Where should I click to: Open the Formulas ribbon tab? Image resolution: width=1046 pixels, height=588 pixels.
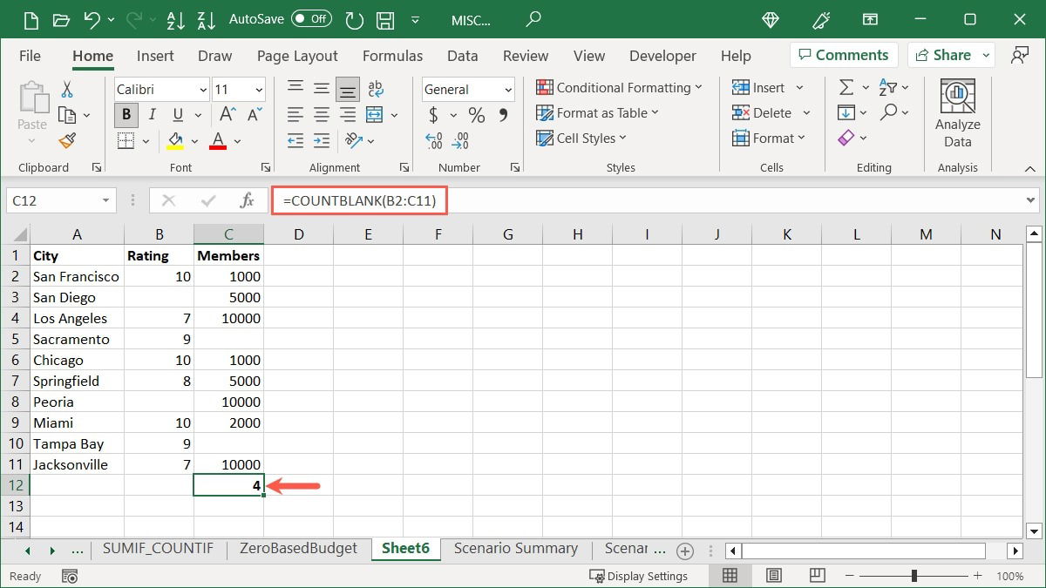click(392, 56)
